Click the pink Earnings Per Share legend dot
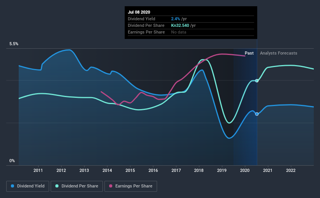Screen dimensions: 320x198 pyautogui.click(x=111, y=186)
